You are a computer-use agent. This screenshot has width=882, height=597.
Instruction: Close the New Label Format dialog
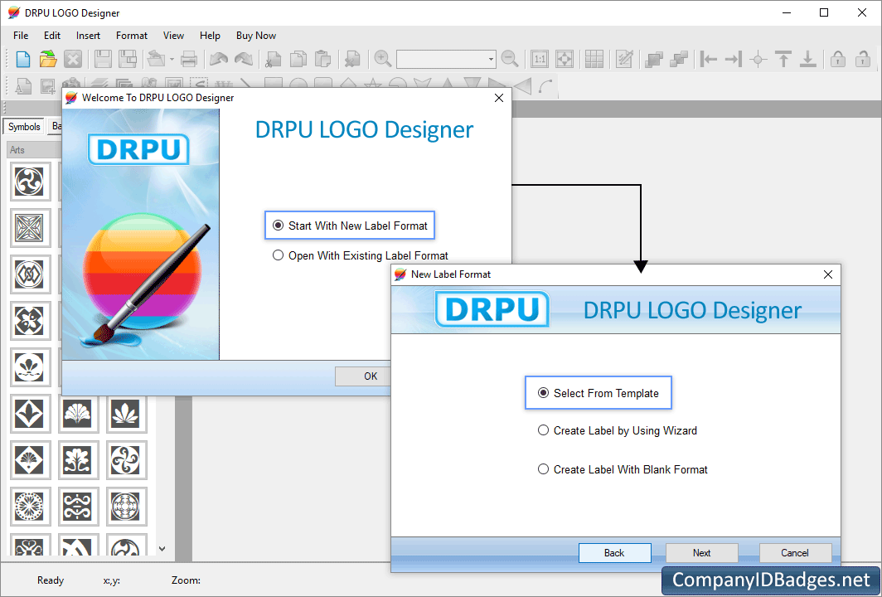pyautogui.click(x=828, y=274)
